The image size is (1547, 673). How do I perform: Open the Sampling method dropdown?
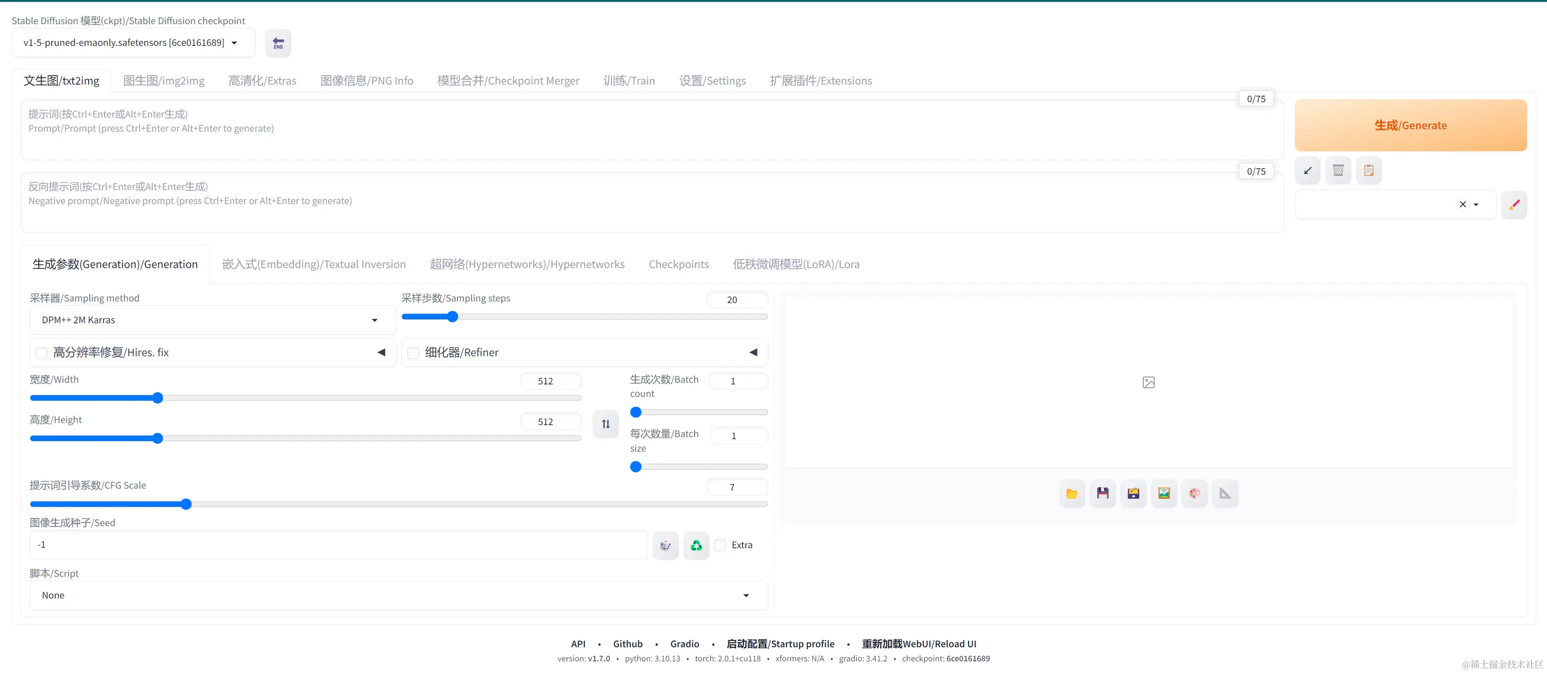pos(212,320)
